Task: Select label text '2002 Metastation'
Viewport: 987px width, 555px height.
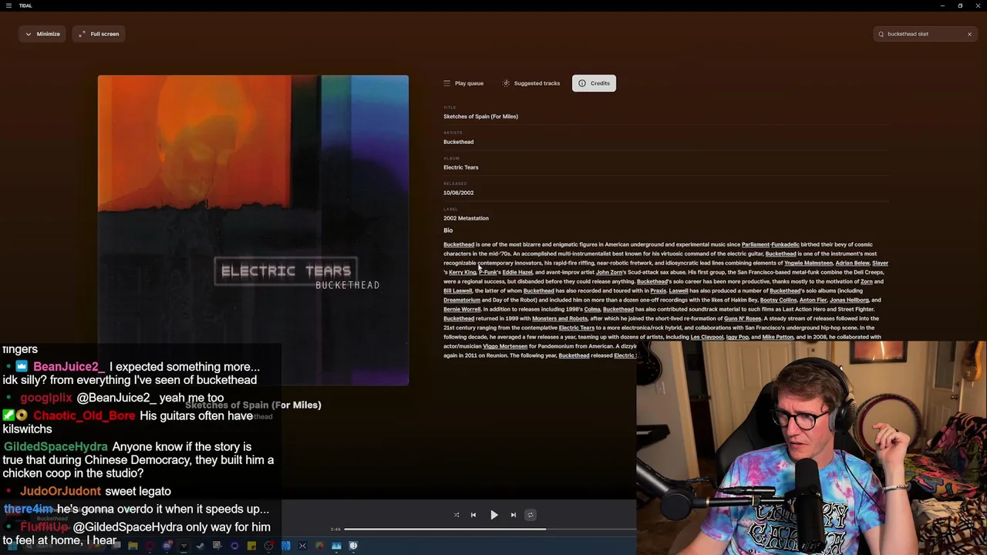Action: [466, 218]
